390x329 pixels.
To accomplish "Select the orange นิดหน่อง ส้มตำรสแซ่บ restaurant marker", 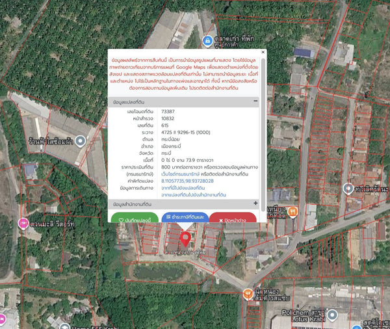I will click(x=248, y=294).
